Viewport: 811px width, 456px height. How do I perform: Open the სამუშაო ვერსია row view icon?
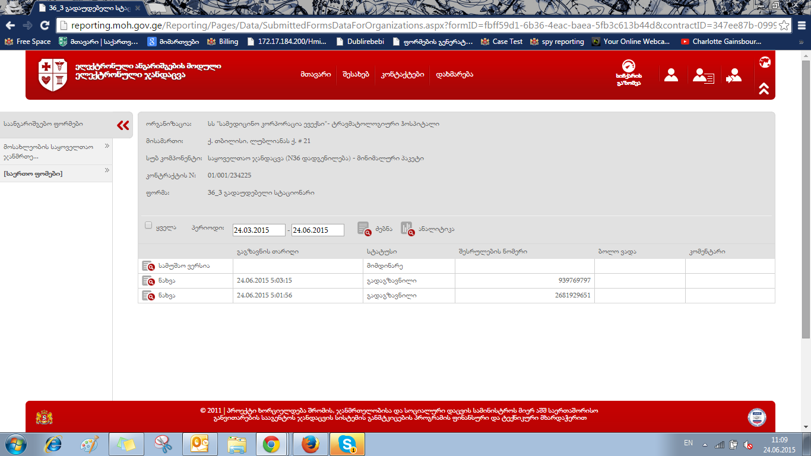pyautogui.click(x=148, y=266)
